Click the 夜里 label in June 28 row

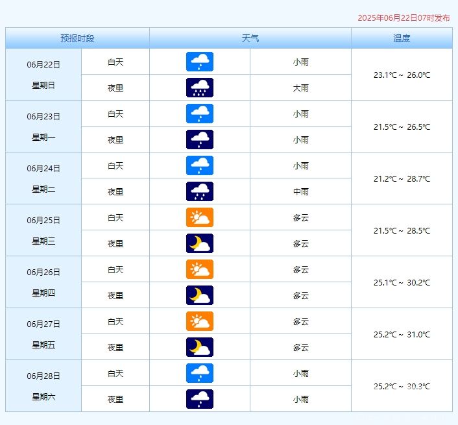click(x=115, y=399)
